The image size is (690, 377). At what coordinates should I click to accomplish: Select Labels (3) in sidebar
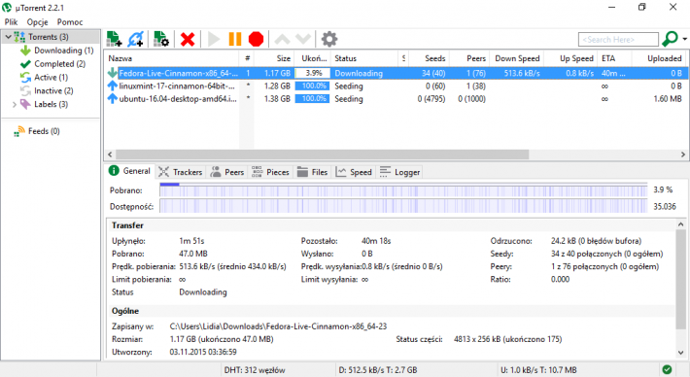52,104
